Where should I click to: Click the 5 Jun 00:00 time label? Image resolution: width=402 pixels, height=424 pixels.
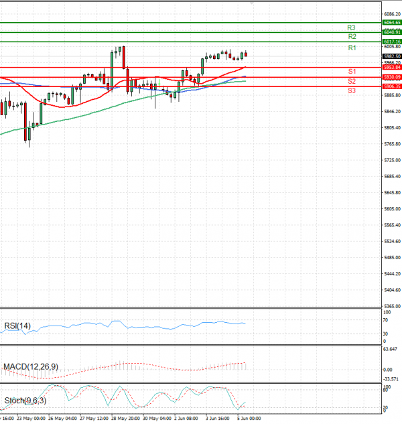click(249, 419)
